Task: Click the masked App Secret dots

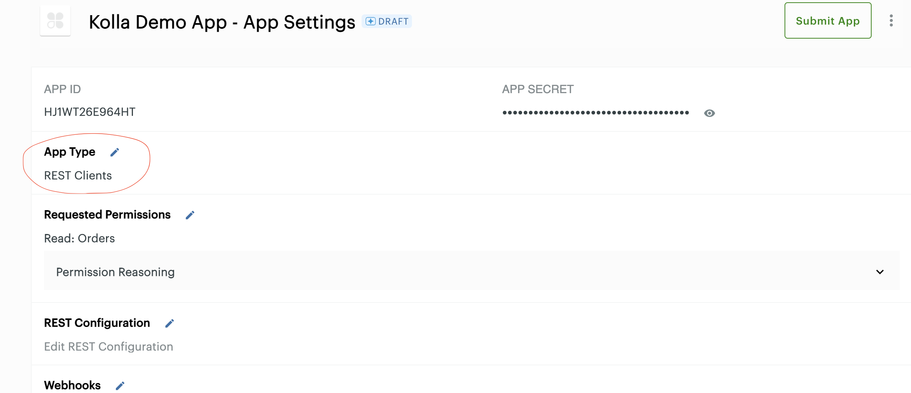Action: pos(596,112)
